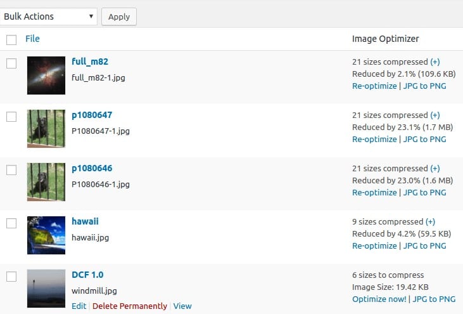This screenshot has height=314, width=463.
Task: Tick the DCF 1.0 row checkbox
Action: pos(11,276)
